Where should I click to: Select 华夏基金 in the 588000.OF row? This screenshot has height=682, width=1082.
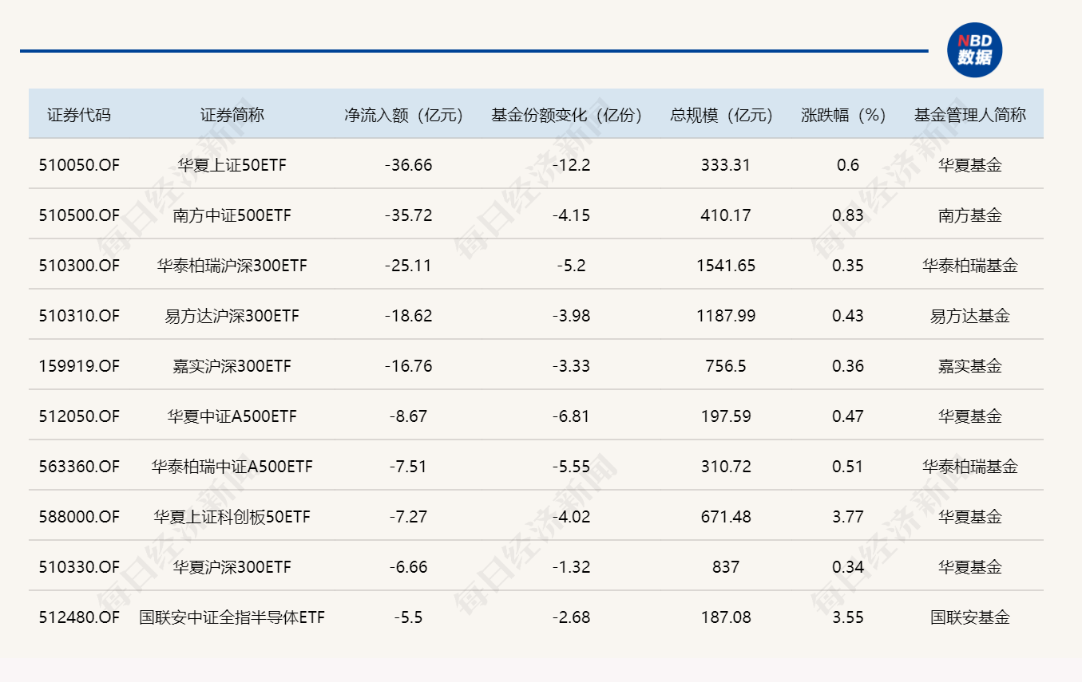click(x=970, y=517)
